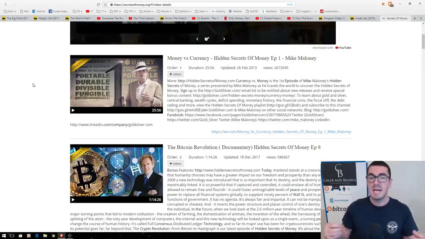
Task: Show the next video in the player carousel
Action: click(x=224, y=39)
